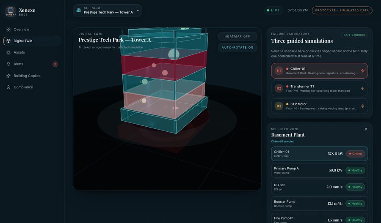Select the Chiller-01 asset row
Image resolution: width=381 pixels, height=223 pixels.
tap(320, 154)
